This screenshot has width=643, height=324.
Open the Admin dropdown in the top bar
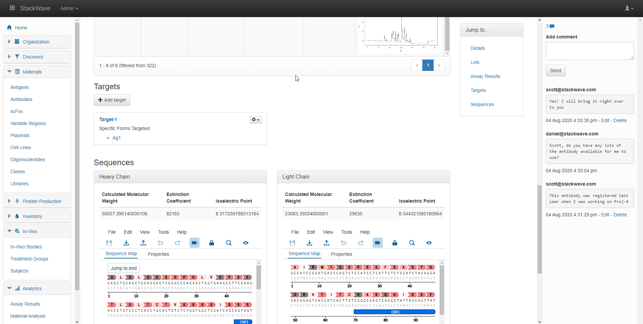[69, 8]
